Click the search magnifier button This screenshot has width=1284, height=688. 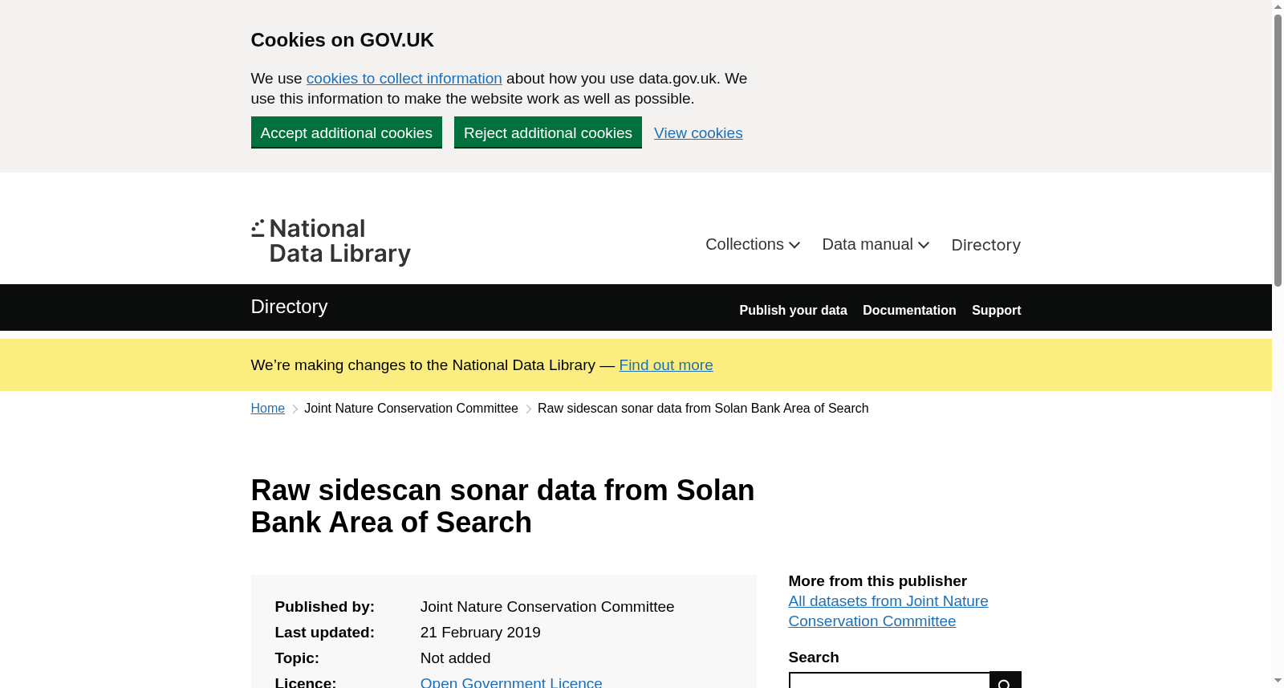pyautogui.click(x=1006, y=681)
